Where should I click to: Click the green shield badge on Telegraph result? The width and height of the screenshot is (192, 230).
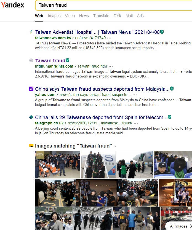(170, 117)
